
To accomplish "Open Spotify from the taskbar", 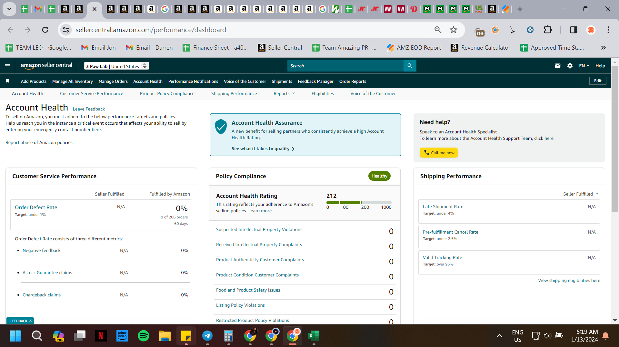I will (143, 336).
